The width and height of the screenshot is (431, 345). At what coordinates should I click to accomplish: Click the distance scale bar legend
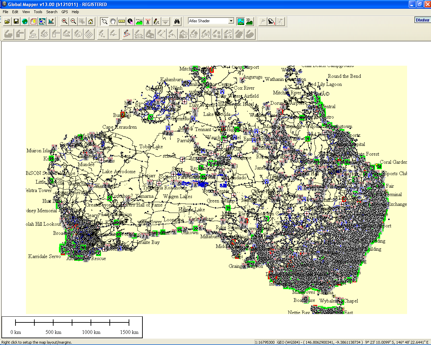click(x=72, y=327)
